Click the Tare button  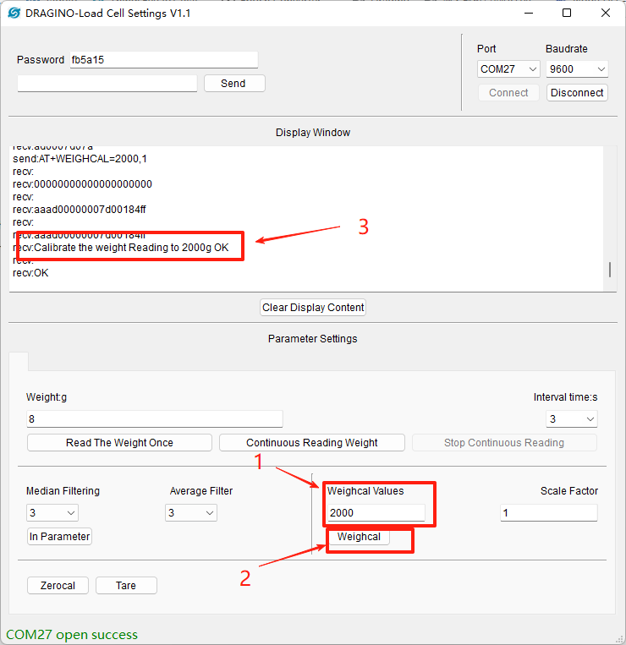pos(126,585)
